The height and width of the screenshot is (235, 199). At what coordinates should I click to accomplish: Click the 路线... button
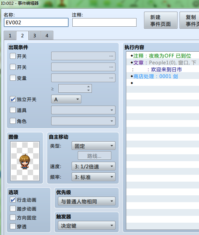(95, 156)
